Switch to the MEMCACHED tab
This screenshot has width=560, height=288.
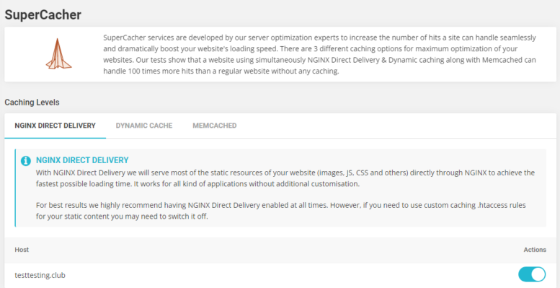[x=215, y=126]
